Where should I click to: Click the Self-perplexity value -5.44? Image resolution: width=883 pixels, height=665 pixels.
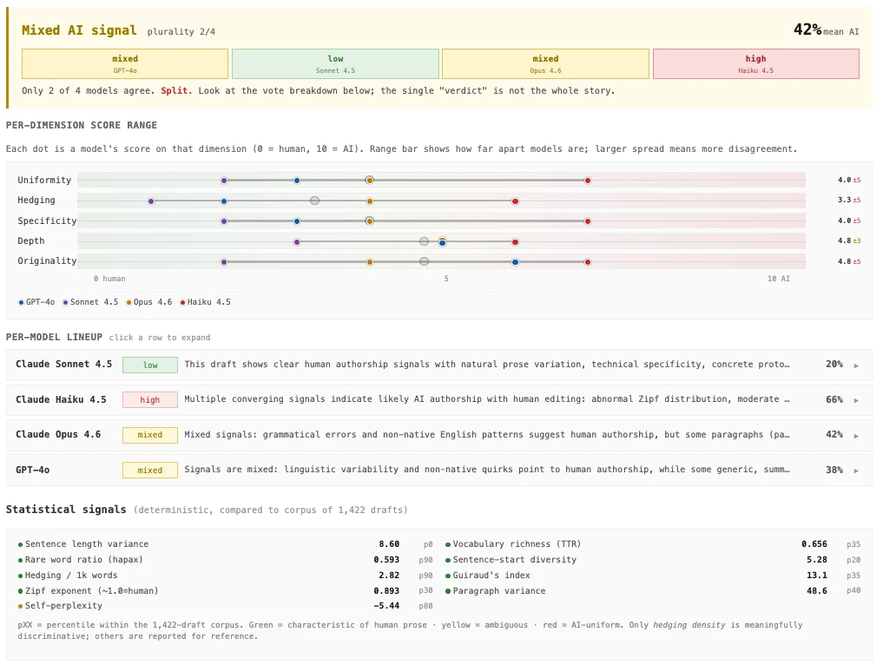tap(386, 606)
